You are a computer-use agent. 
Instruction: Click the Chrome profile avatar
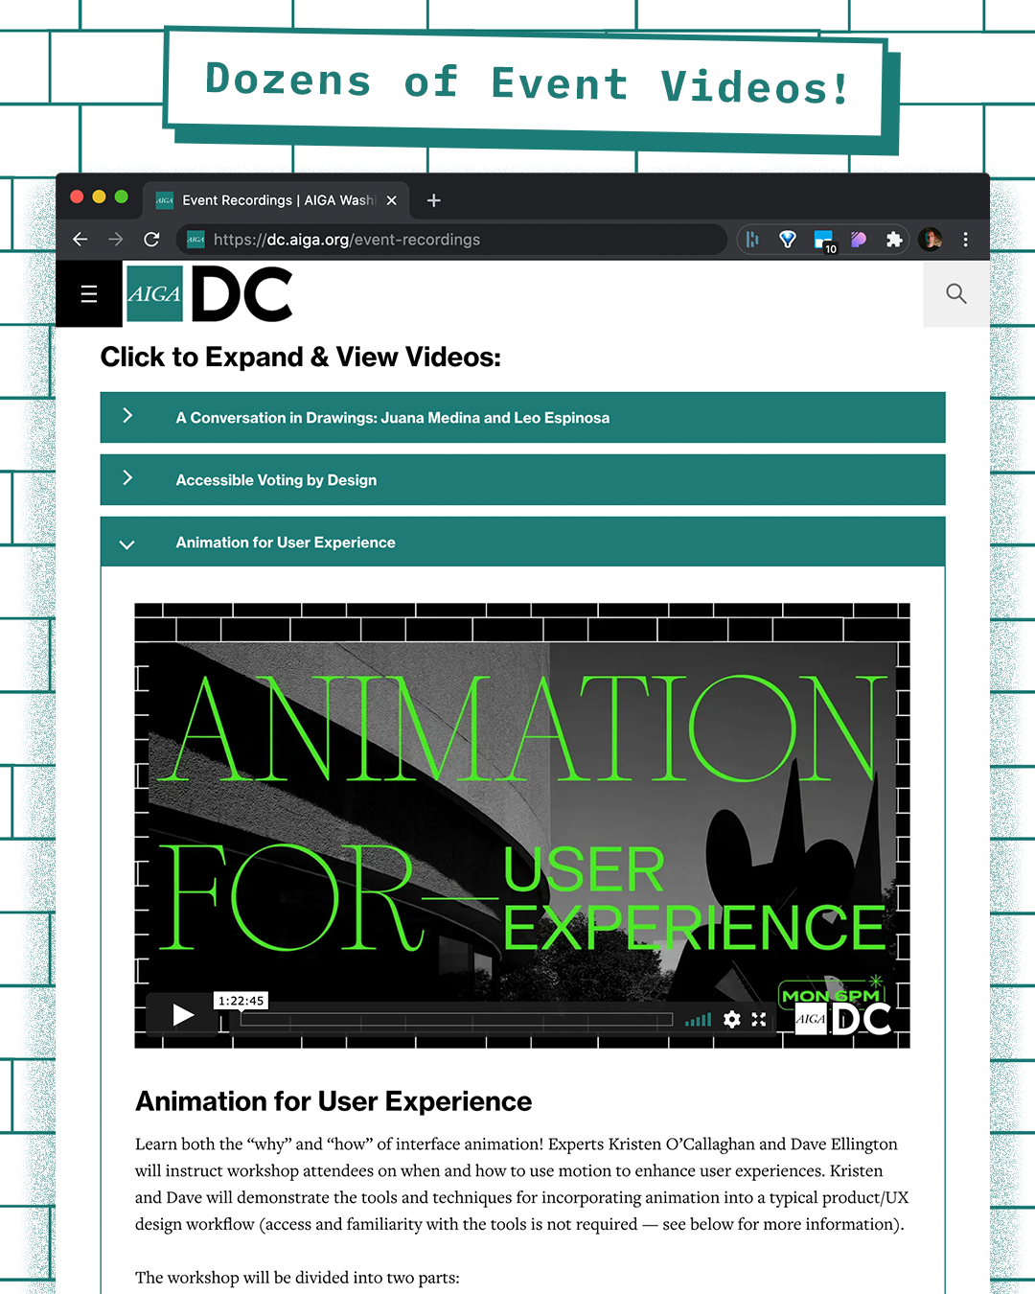(930, 240)
